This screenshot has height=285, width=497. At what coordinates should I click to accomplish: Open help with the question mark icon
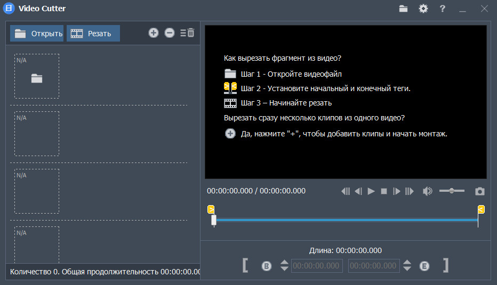tap(442, 9)
